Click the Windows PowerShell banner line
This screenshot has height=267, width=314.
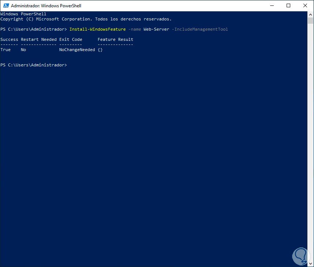pos(23,14)
